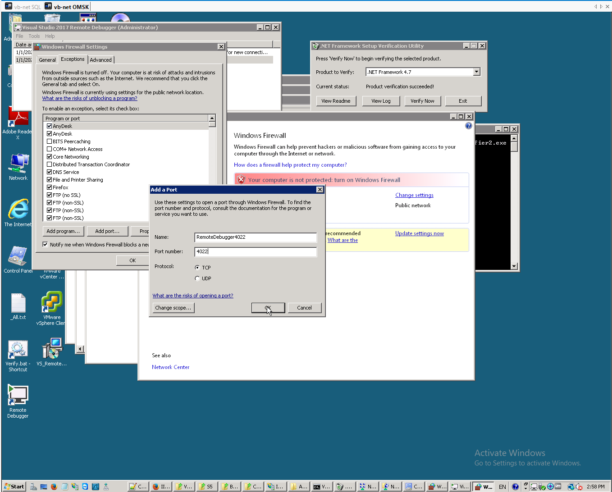Open the View Readme button
Viewport: 612px width, 492px height.
pyautogui.click(x=336, y=101)
